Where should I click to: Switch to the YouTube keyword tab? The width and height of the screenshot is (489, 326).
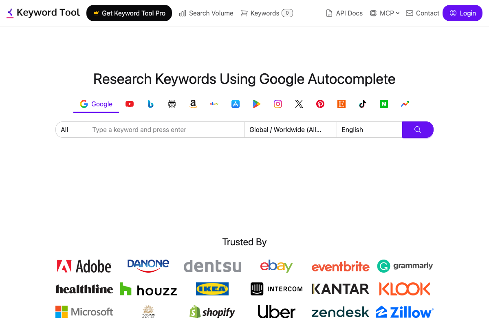coord(130,104)
